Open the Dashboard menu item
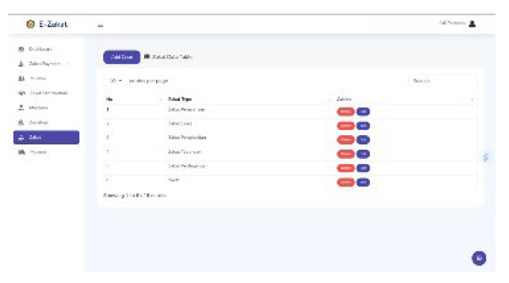509x283 pixels. [x=41, y=49]
